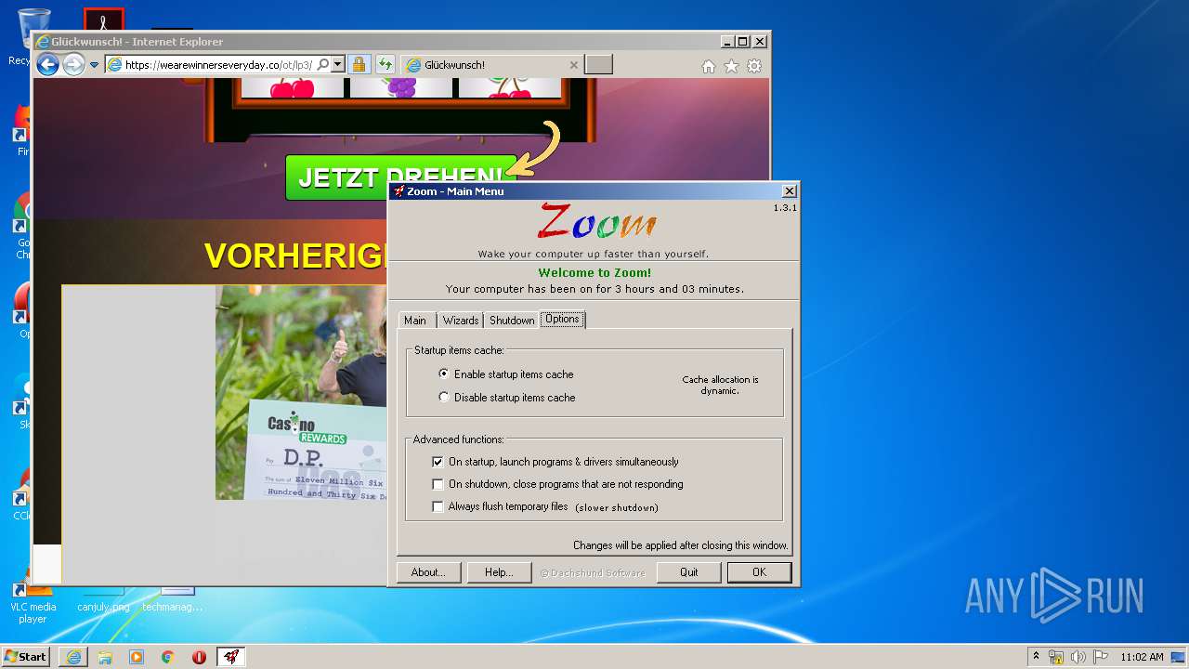Select the Glückwunsch! browser tab
The height and width of the screenshot is (669, 1189).
point(492,65)
